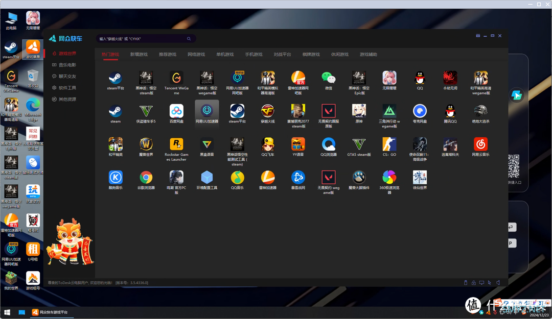This screenshot has height=319, width=552.
Task: Launch 穿越火线 from the game grid
Action: pos(267,111)
